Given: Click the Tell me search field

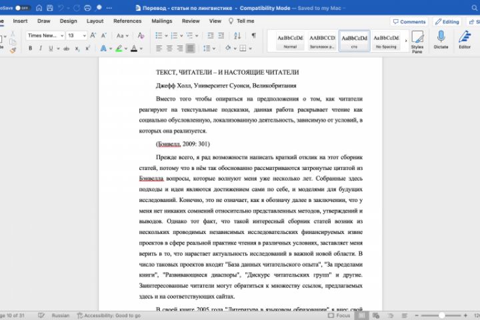Looking at the screenshot, I should pos(242,21).
